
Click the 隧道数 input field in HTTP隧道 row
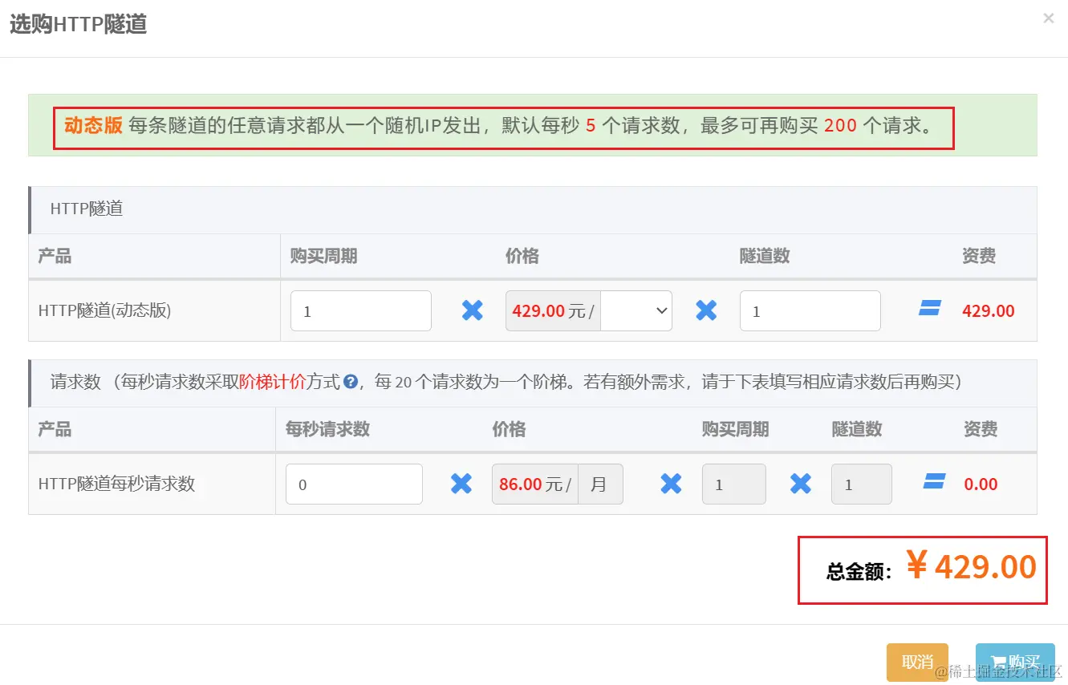click(x=810, y=311)
